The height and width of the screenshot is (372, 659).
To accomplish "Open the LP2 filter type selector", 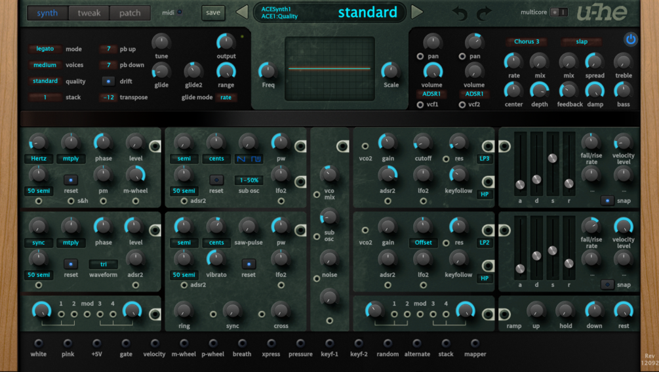I will tap(484, 243).
